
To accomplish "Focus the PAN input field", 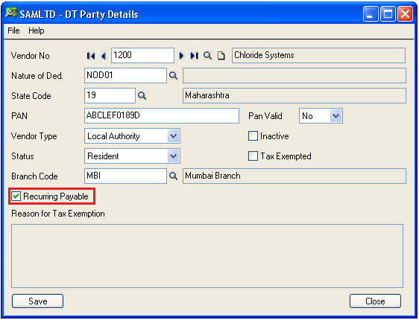I will 162,116.
